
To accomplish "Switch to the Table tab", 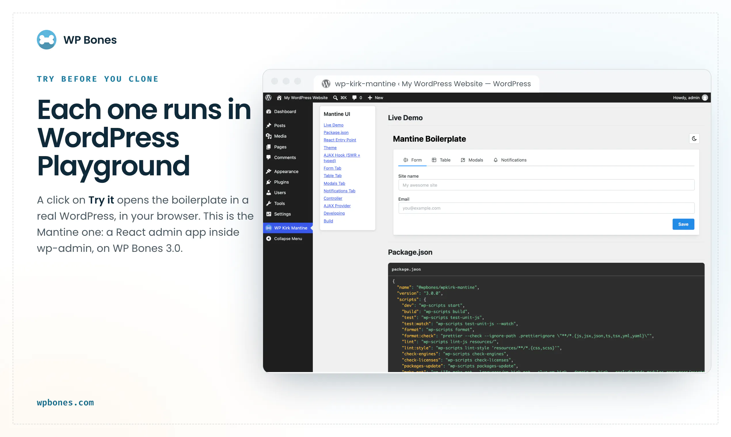I will (441, 160).
